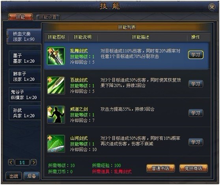
Task: Click 学习 for 威道之剑
Action: (x=196, y=113)
